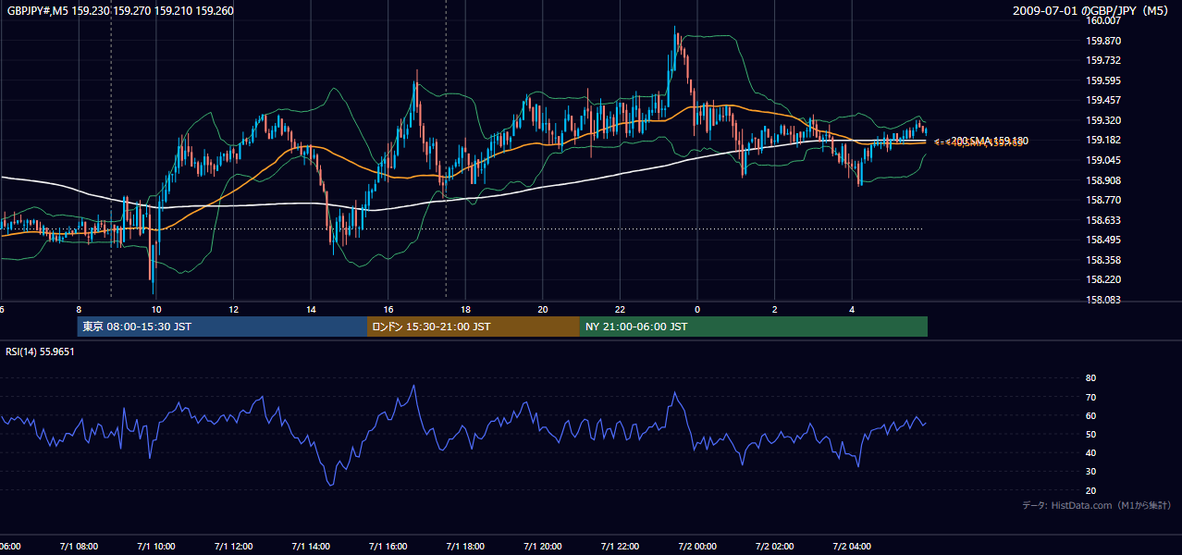This screenshot has width=1182, height=555.
Task: Click the bottom time label 7/1 10:00
Action: (x=155, y=547)
